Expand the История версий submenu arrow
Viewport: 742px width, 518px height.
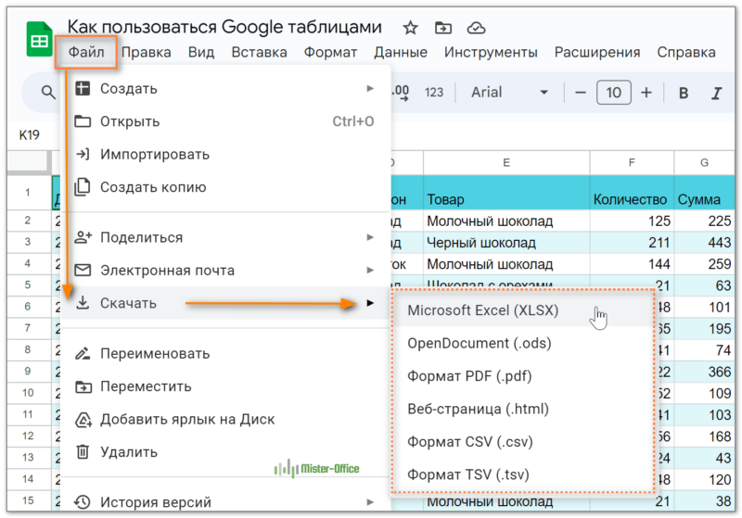coord(370,502)
